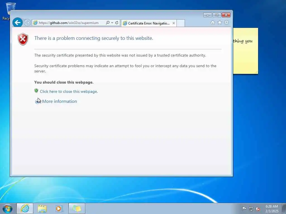Launch Windows Media Player from taskbar
The width and height of the screenshot is (286, 214).
pos(59,208)
